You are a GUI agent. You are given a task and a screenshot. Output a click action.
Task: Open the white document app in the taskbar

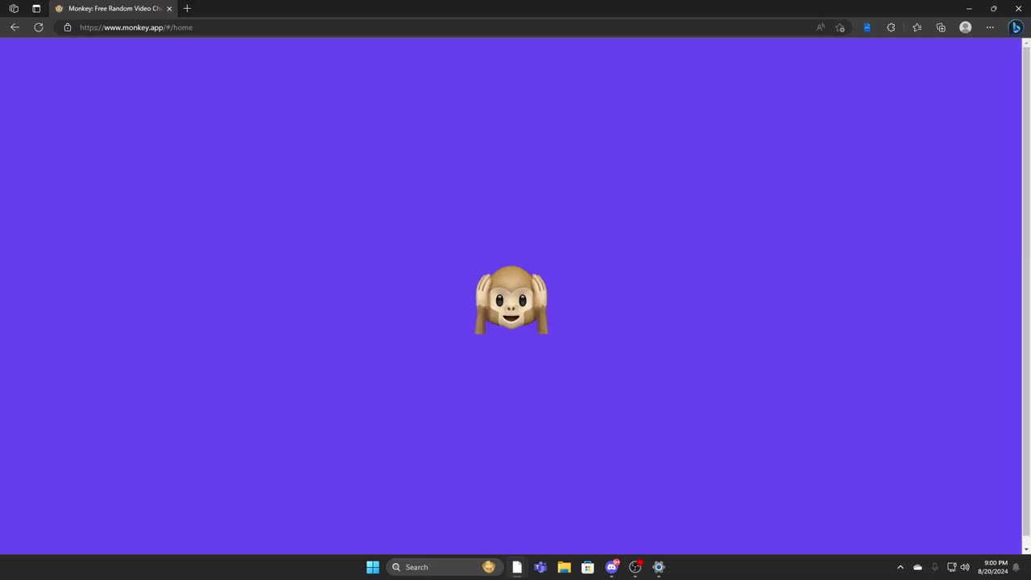tap(517, 567)
